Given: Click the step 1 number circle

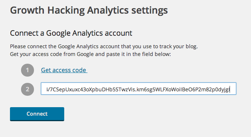Looking at the screenshot, I should click(x=27, y=70).
